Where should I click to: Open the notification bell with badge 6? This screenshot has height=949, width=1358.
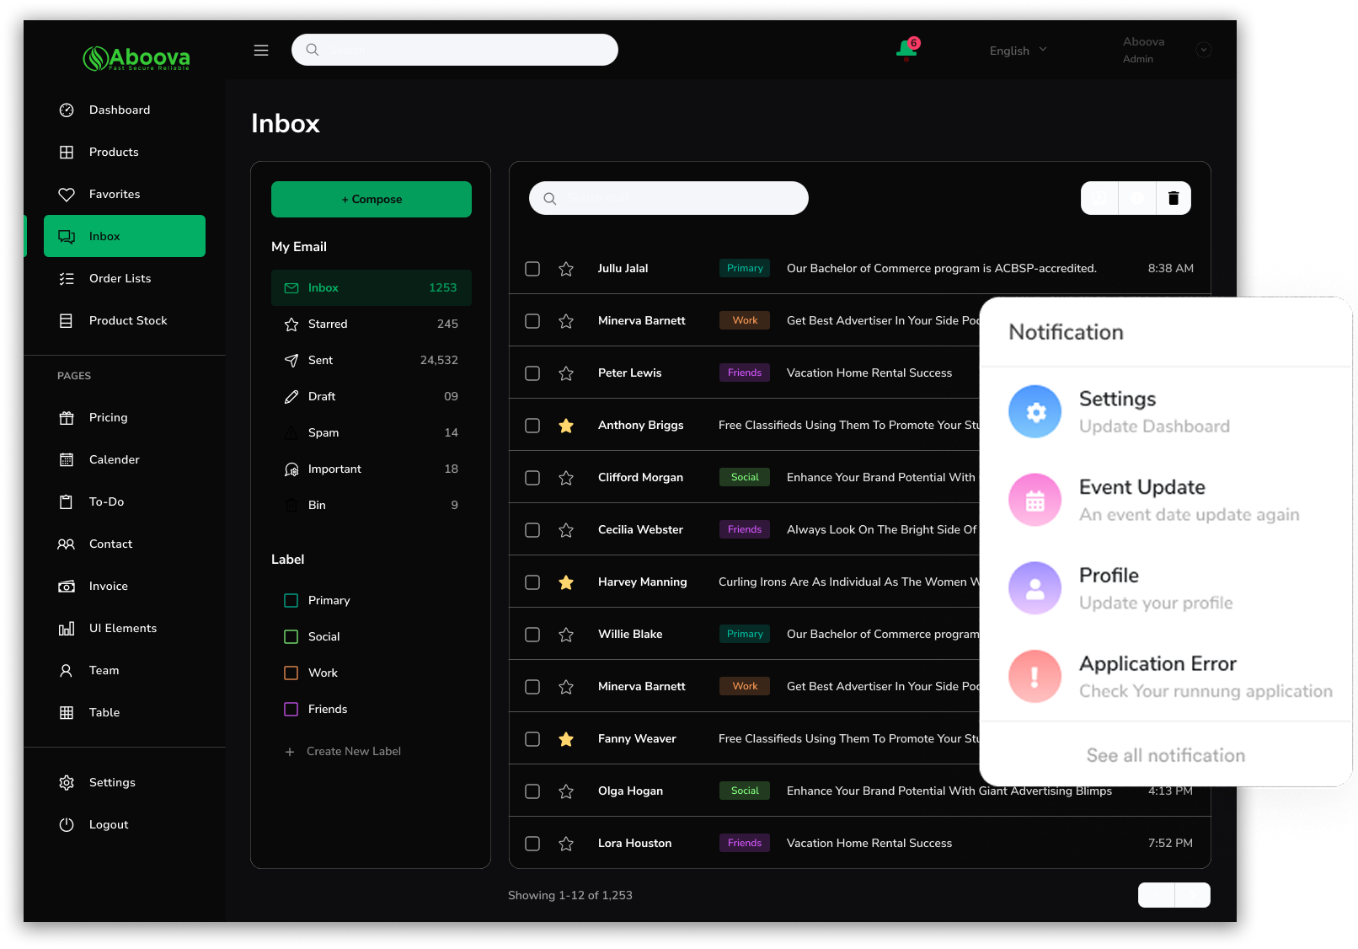click(907, 50)
